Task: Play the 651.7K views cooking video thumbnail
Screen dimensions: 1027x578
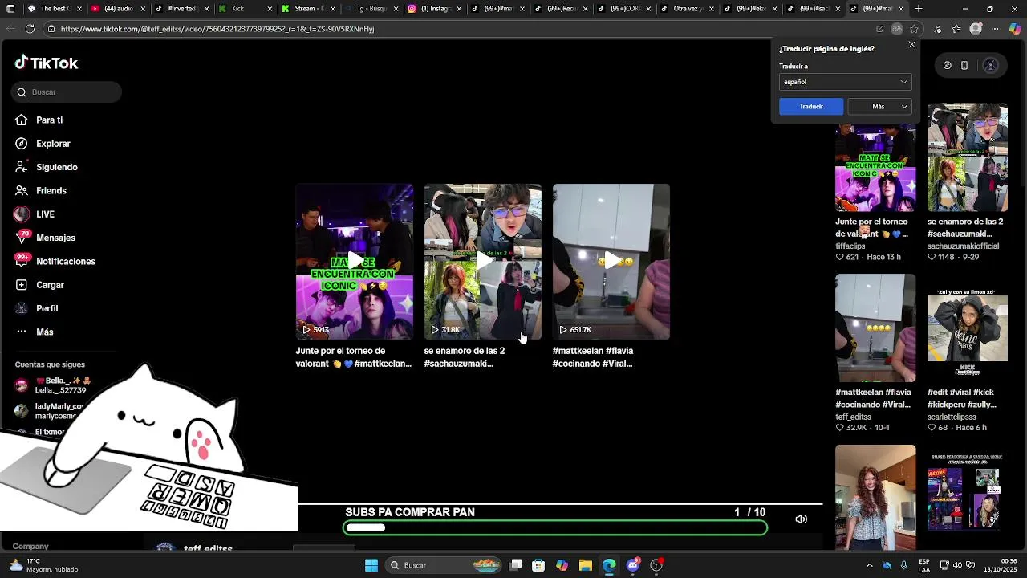Action: [611, 262]
